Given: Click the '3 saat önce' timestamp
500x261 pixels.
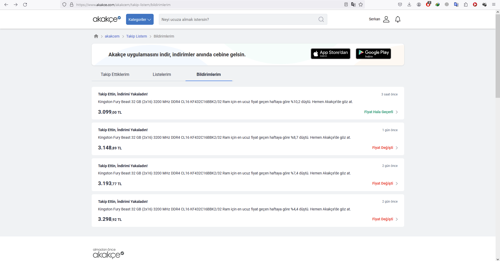Looking at the screenshot, I should tap(389, 94).
